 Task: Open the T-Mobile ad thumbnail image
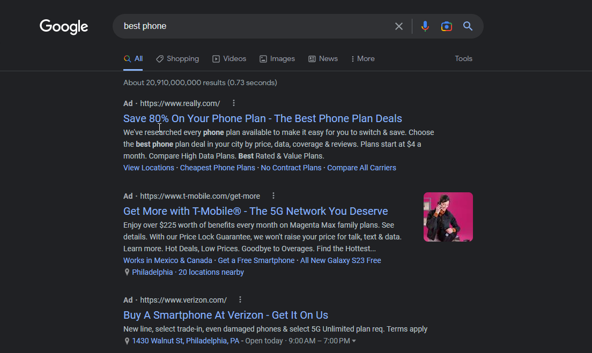coord(448,217)
